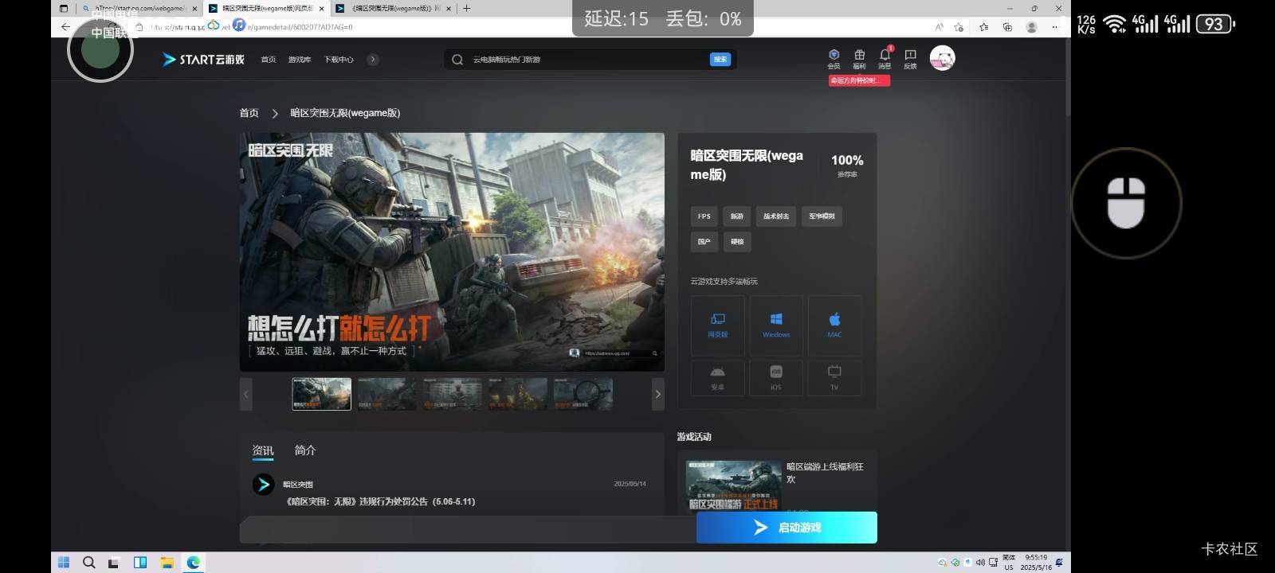Expand more navigation with the round arrow
The width and height of the screenshot is (1275, 573).
[372, 60]
